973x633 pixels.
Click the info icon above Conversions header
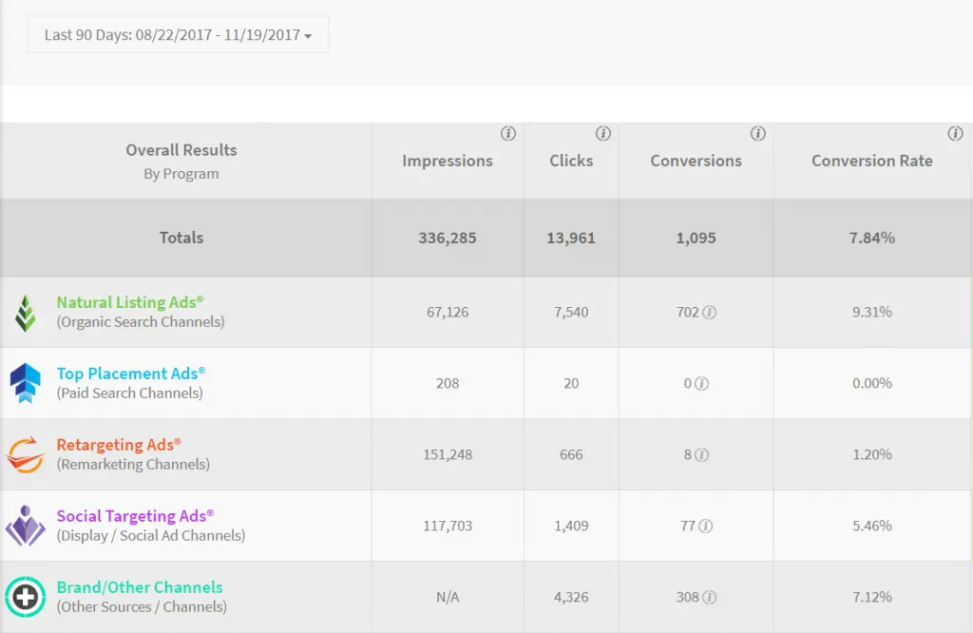(x=757, y=134)
